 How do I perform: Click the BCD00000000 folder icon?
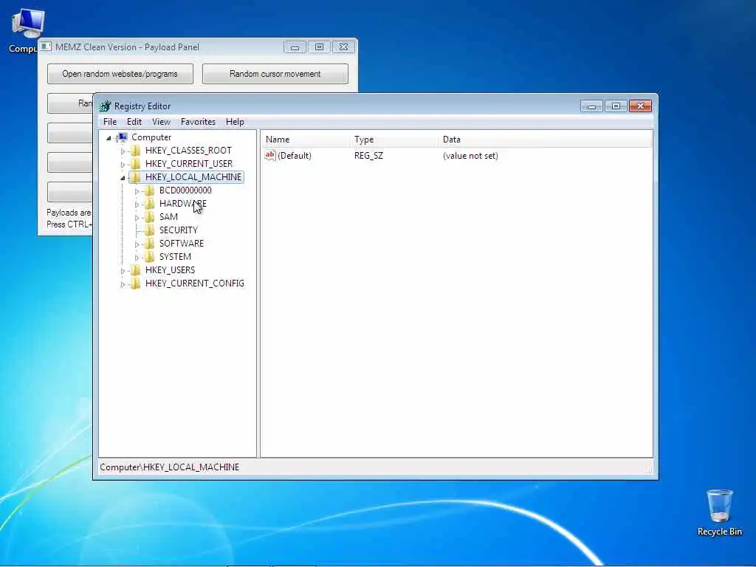[150, 190]
